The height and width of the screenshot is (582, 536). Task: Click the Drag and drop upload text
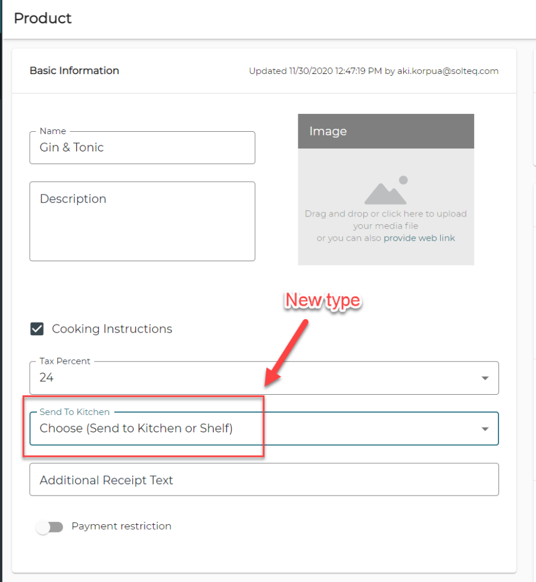point(385,214)
